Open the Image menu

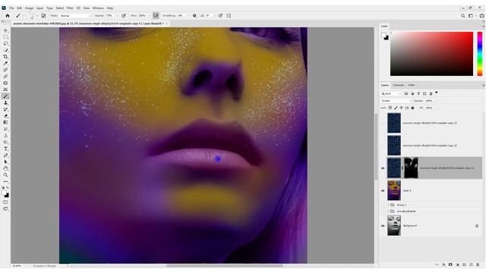click(29, 8)
